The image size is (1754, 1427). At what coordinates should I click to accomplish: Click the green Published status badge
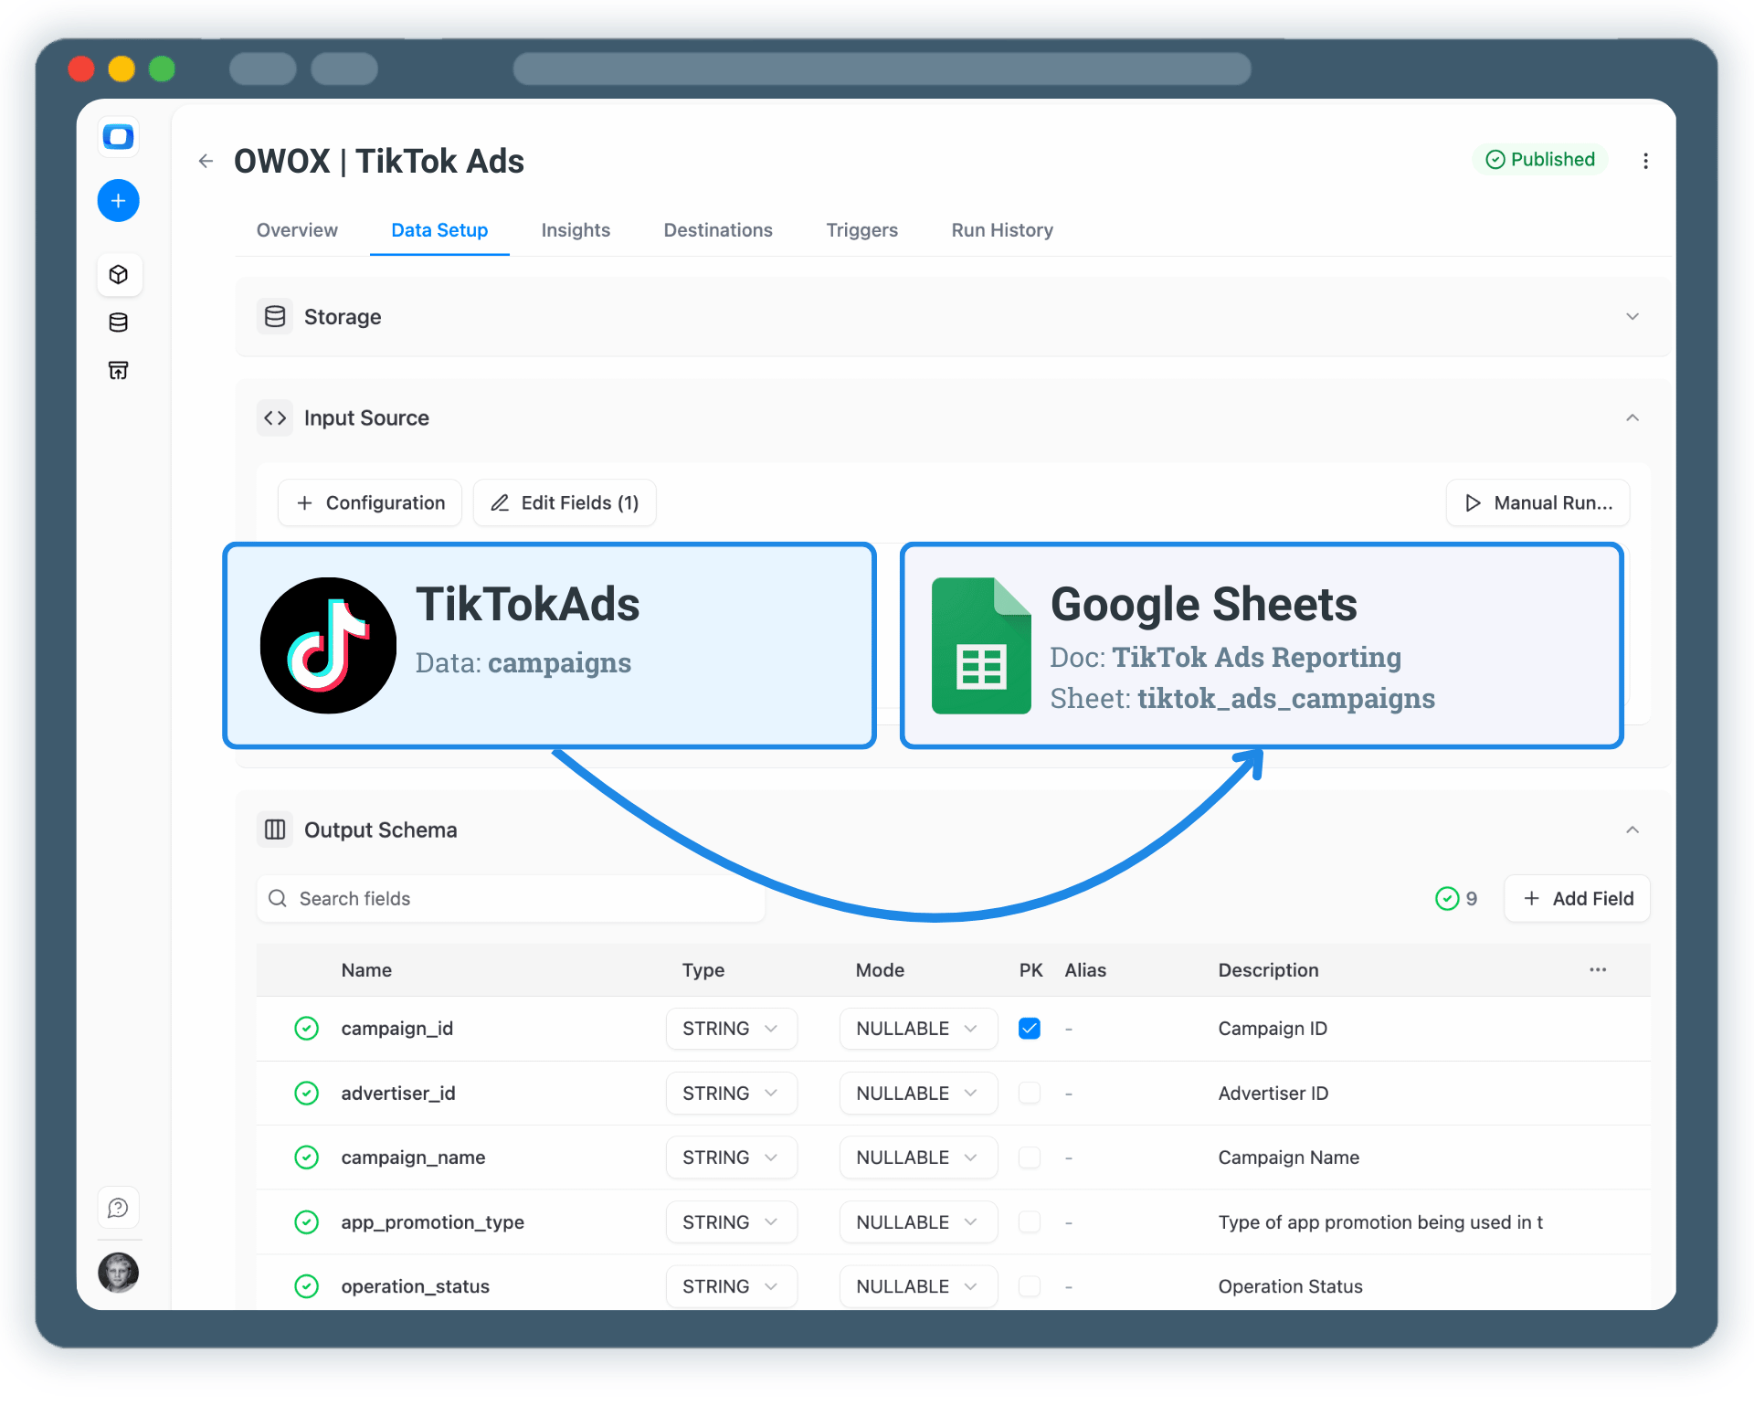point(1539,159)
